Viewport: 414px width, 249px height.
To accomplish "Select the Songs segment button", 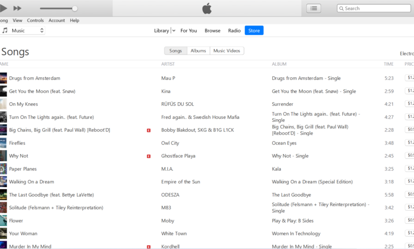I will tap(176, 50).
